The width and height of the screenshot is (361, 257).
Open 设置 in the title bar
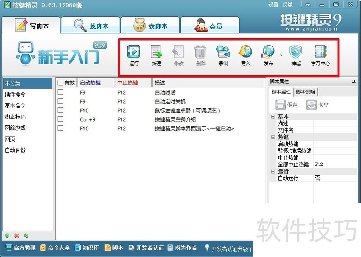[273, 5]
